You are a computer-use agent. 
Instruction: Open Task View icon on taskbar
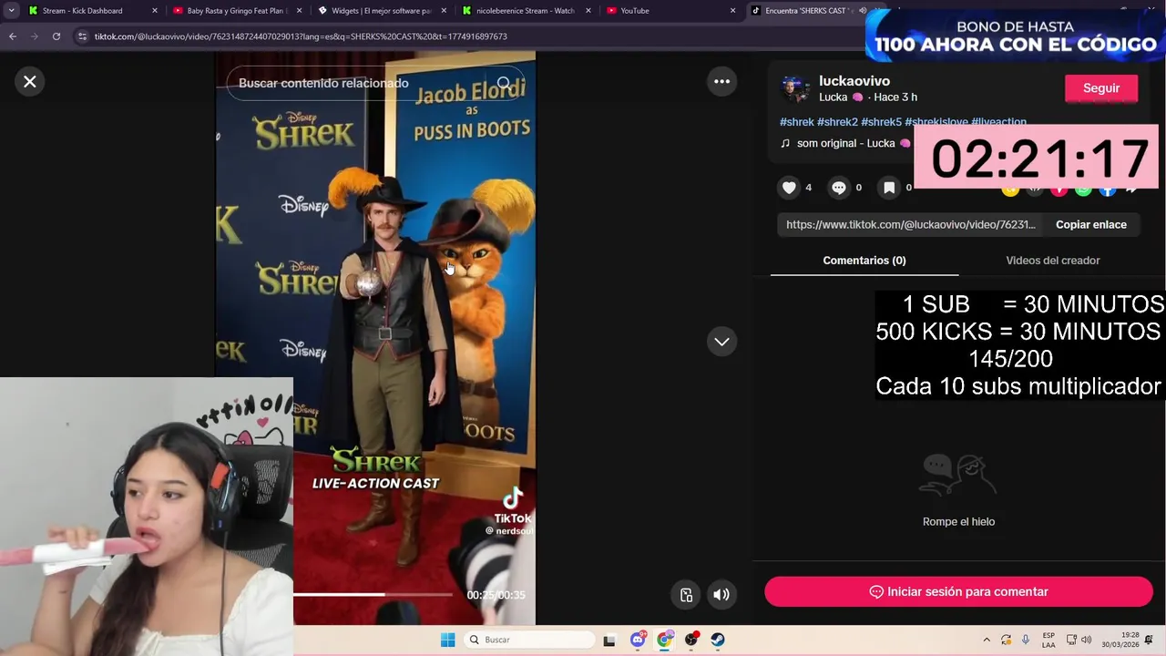[x=609, y=641]
